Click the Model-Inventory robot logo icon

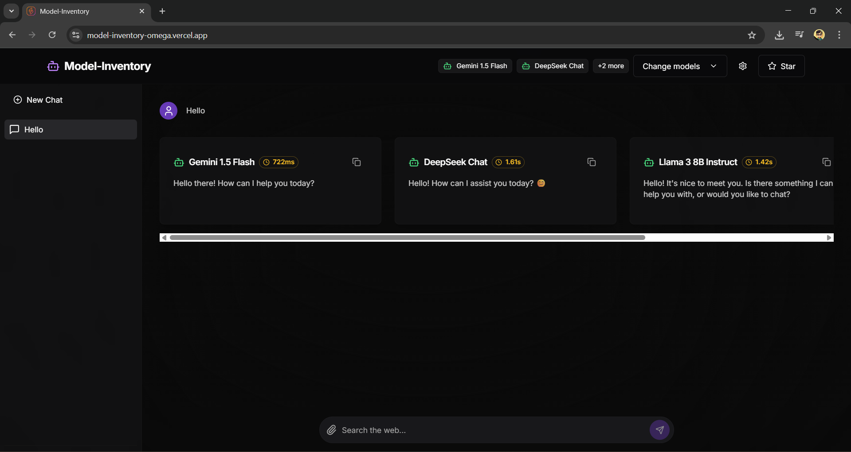(x=53, y=66)
